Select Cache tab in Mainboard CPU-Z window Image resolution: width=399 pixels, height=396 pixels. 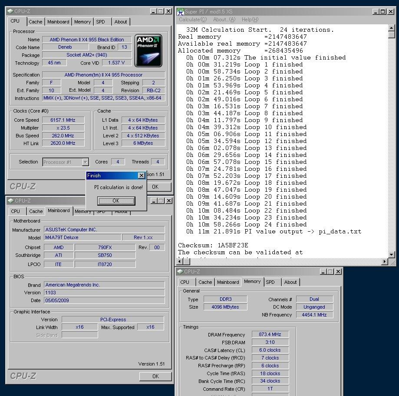pyautogui.click(x=36, y=211)
